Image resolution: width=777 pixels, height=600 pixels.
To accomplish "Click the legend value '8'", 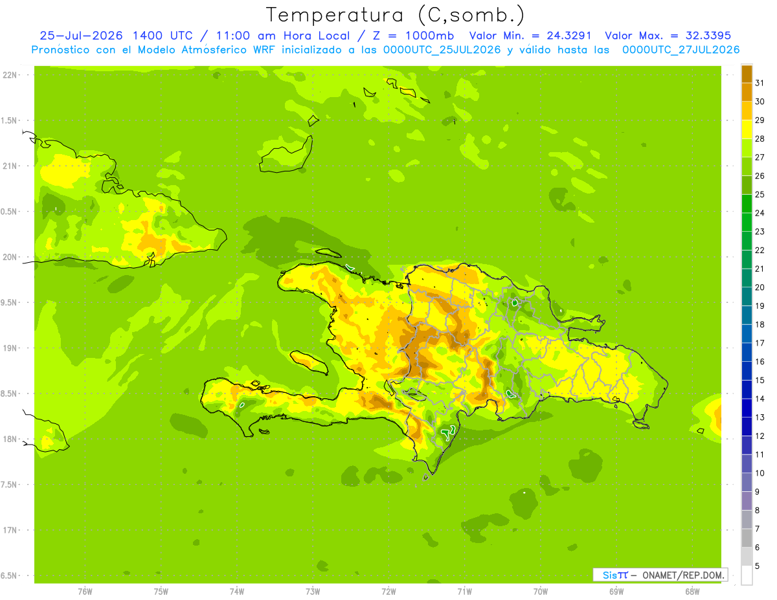I will coord(758,511).
